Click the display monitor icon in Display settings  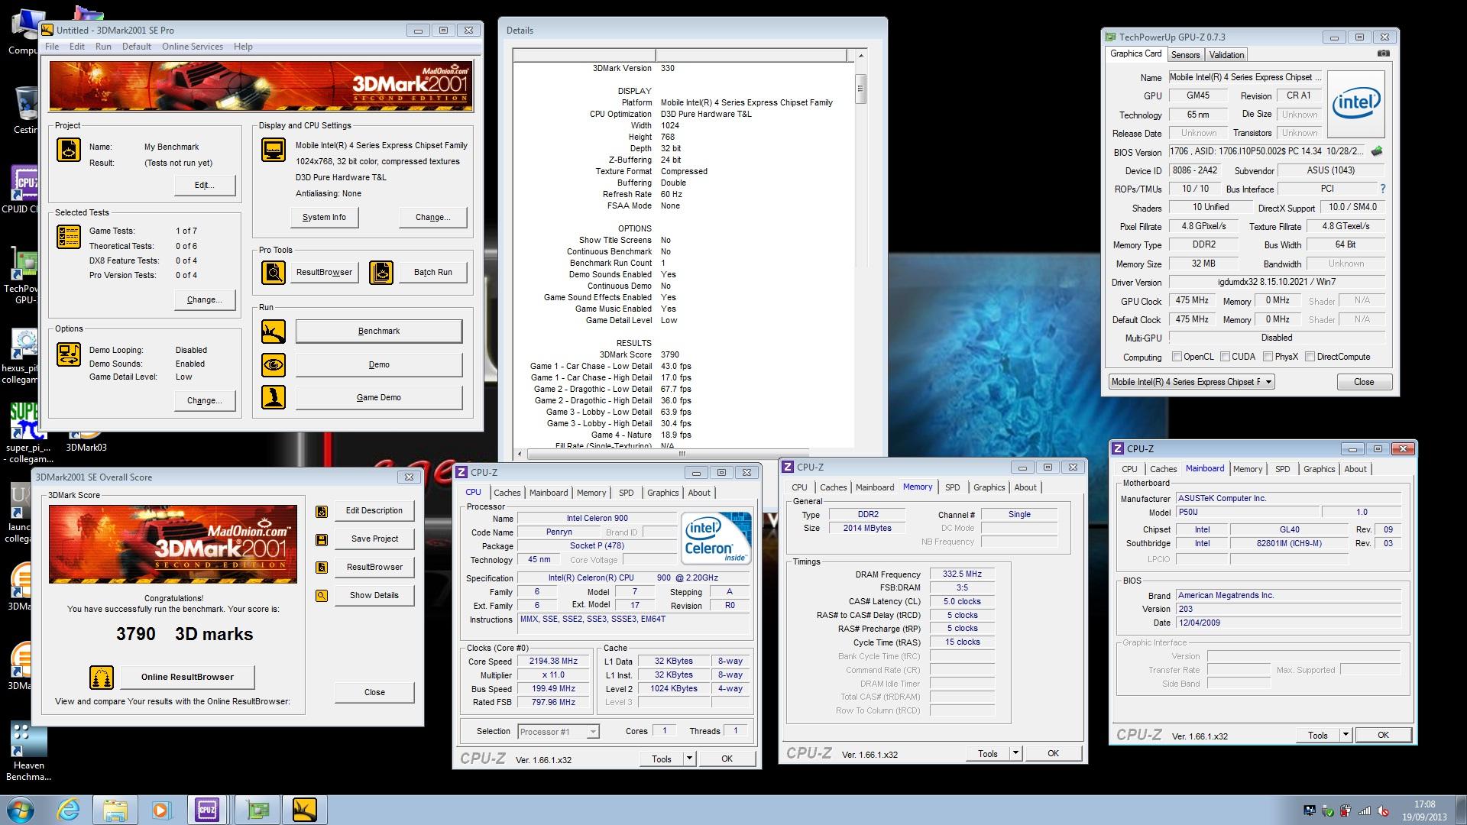tap(273, 150)
